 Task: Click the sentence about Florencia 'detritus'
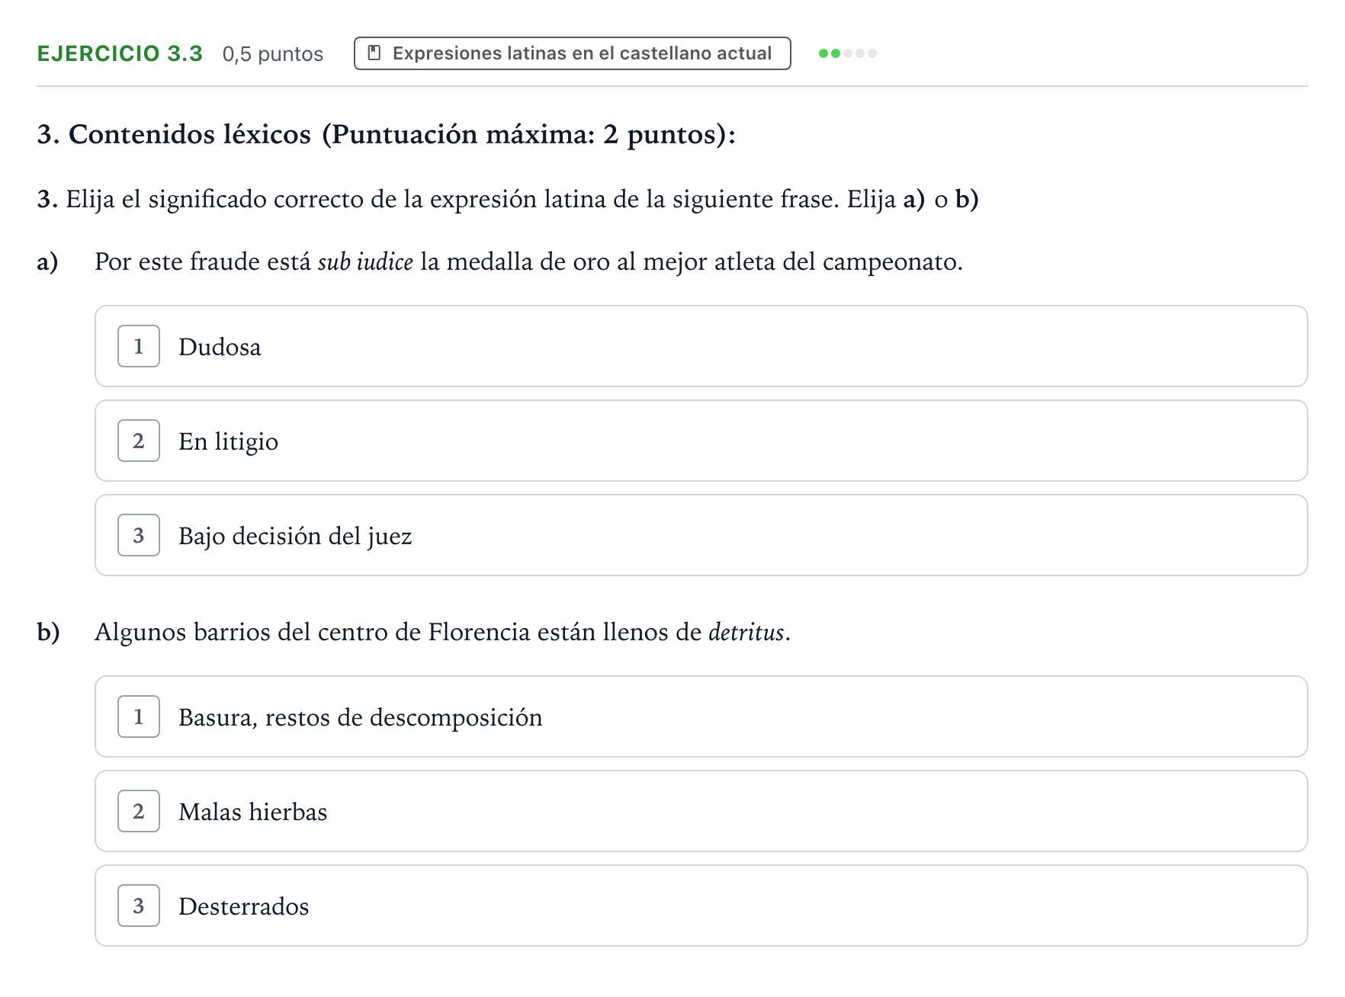(442, 632)
